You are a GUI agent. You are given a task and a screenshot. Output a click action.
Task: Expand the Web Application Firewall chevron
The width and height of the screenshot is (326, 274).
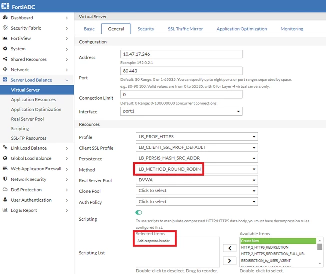[x=67, y=169]
